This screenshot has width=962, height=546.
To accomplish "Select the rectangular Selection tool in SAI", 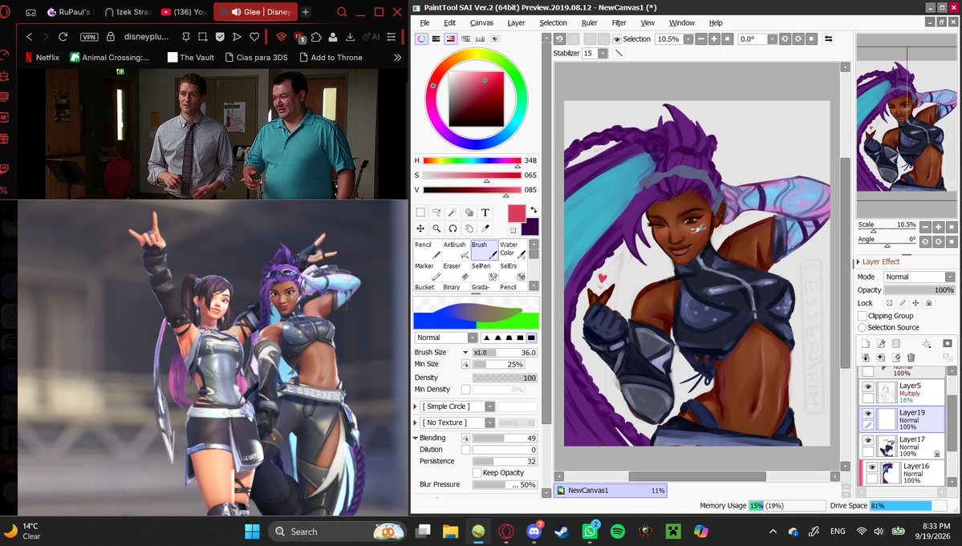I will pos(420,212).
